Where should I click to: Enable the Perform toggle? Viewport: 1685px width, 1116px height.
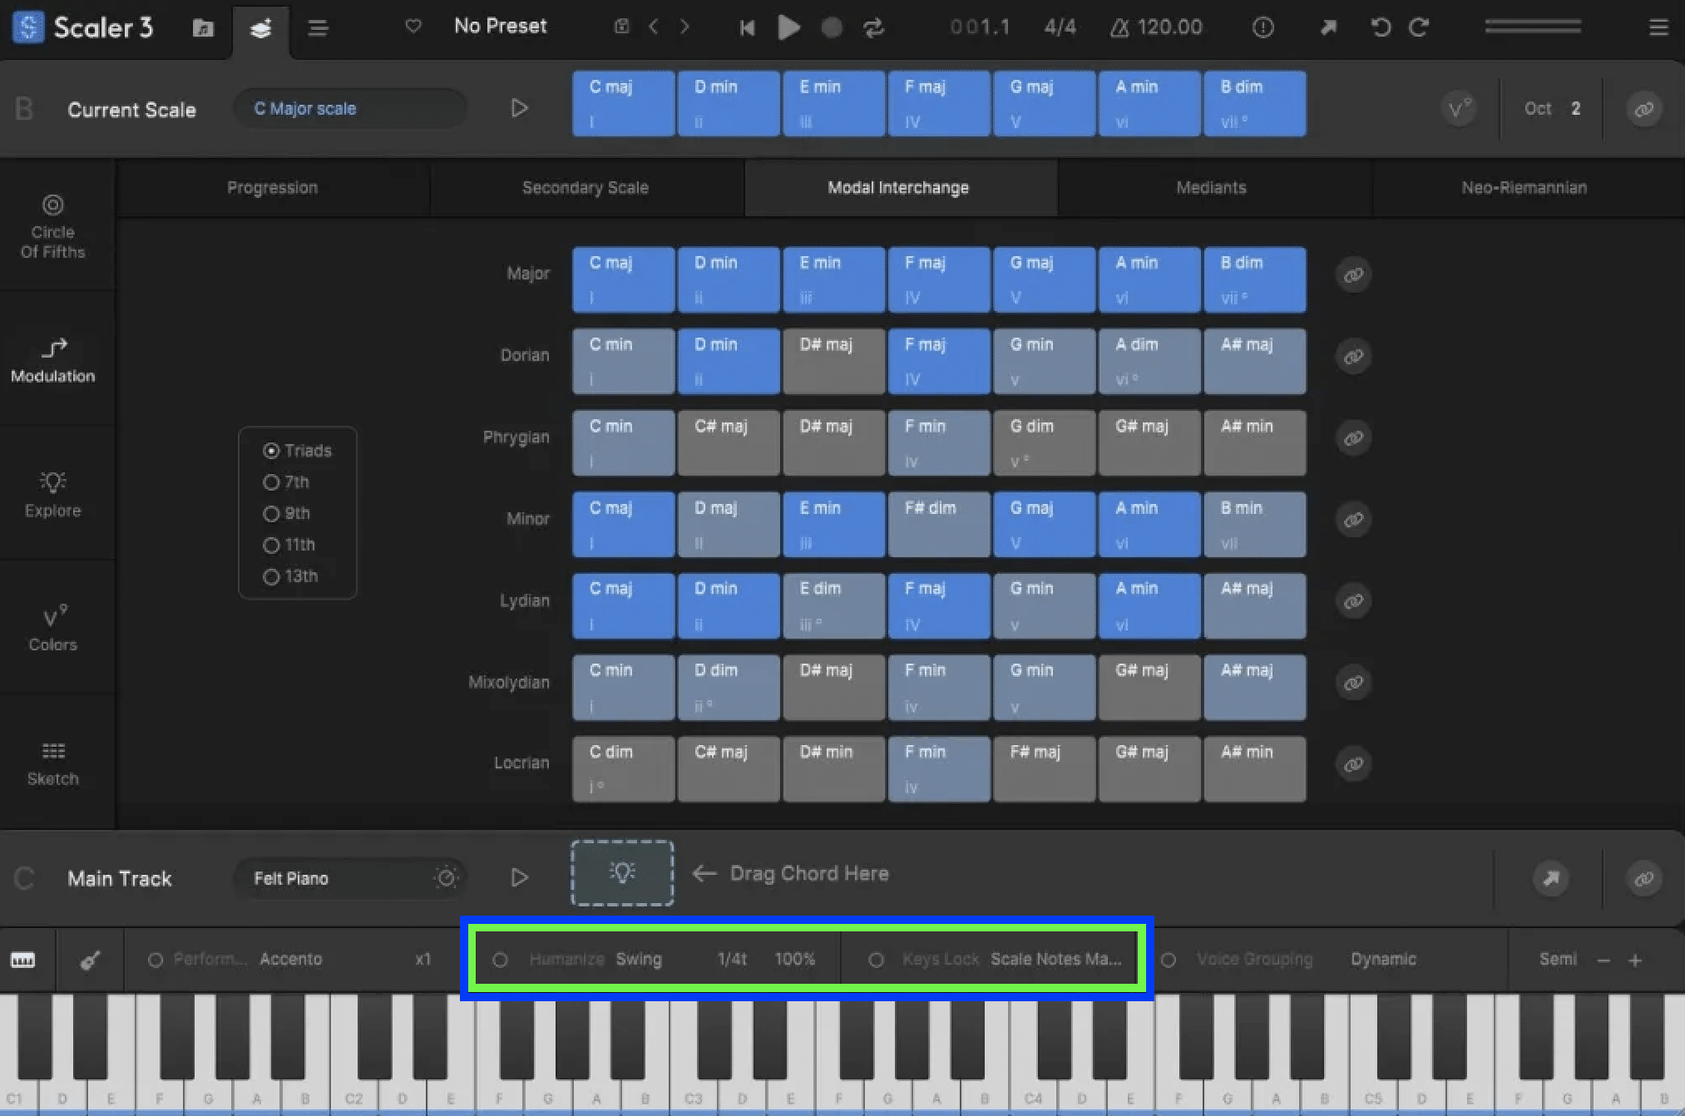155,960
